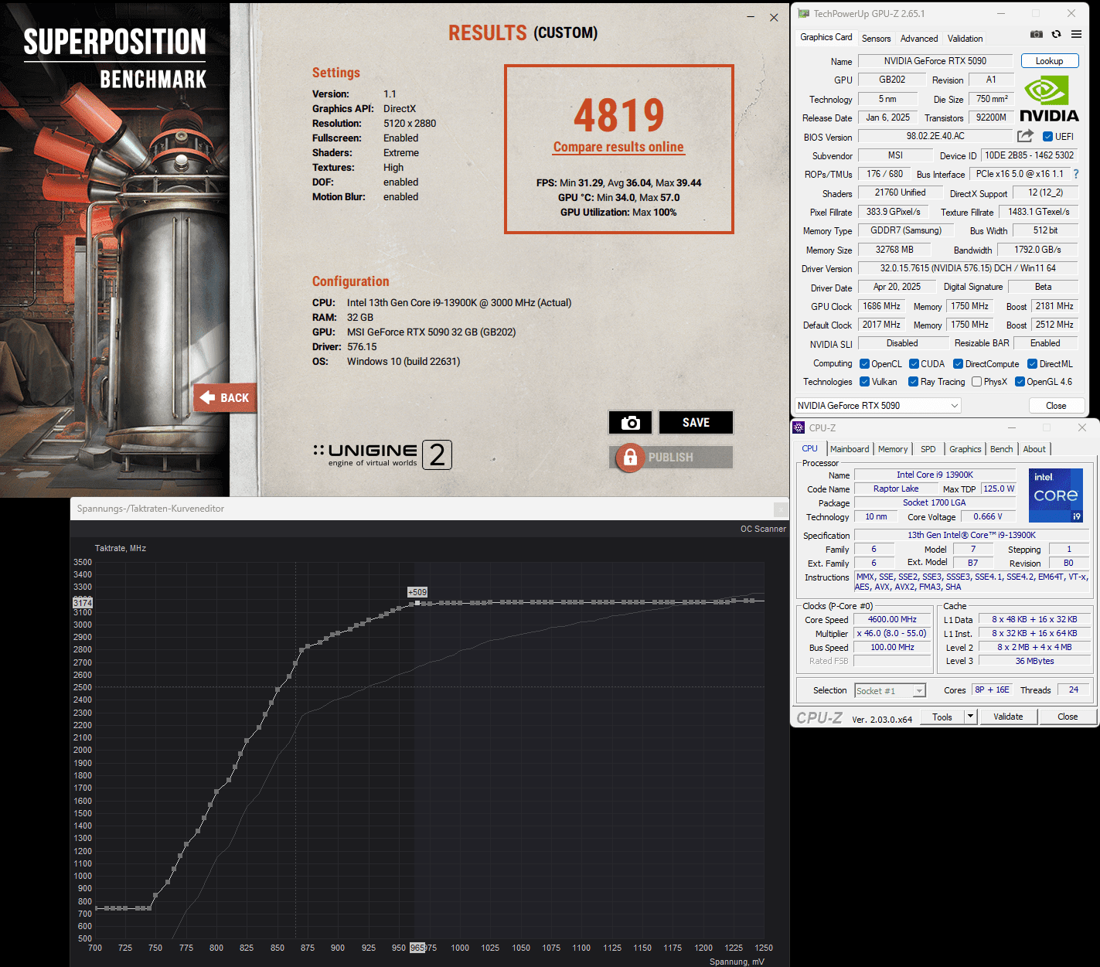
Task: Open the Bench tab in CPU-Z
Action: pos(1001,449)
